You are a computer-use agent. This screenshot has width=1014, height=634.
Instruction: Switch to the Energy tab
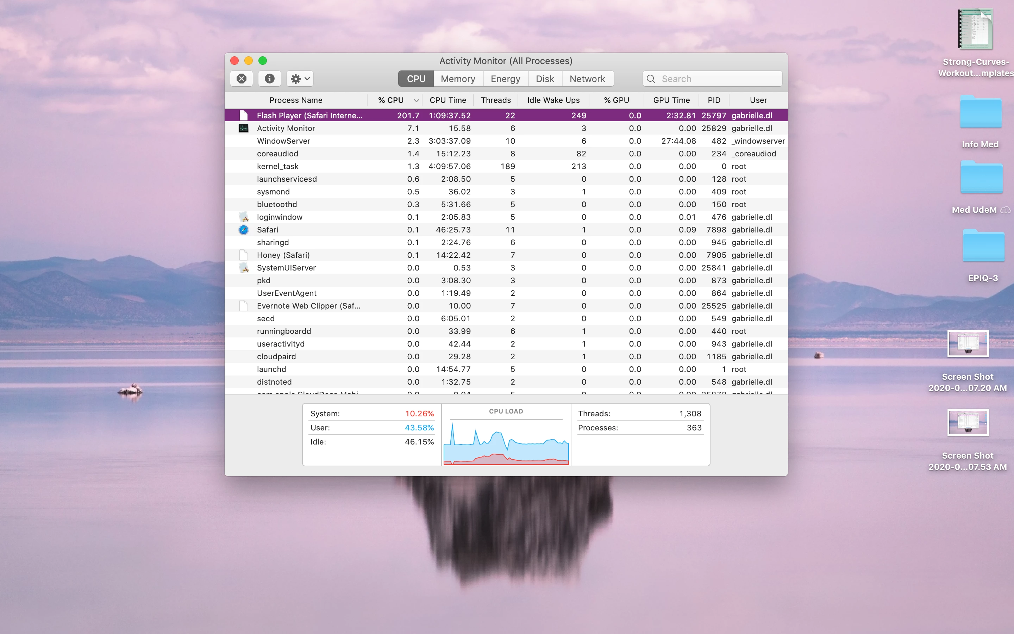(505, 79)
